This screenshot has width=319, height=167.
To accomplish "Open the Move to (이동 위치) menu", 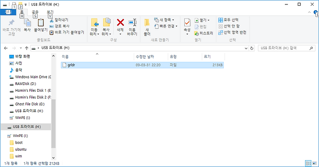I will (x=94, y=27).
